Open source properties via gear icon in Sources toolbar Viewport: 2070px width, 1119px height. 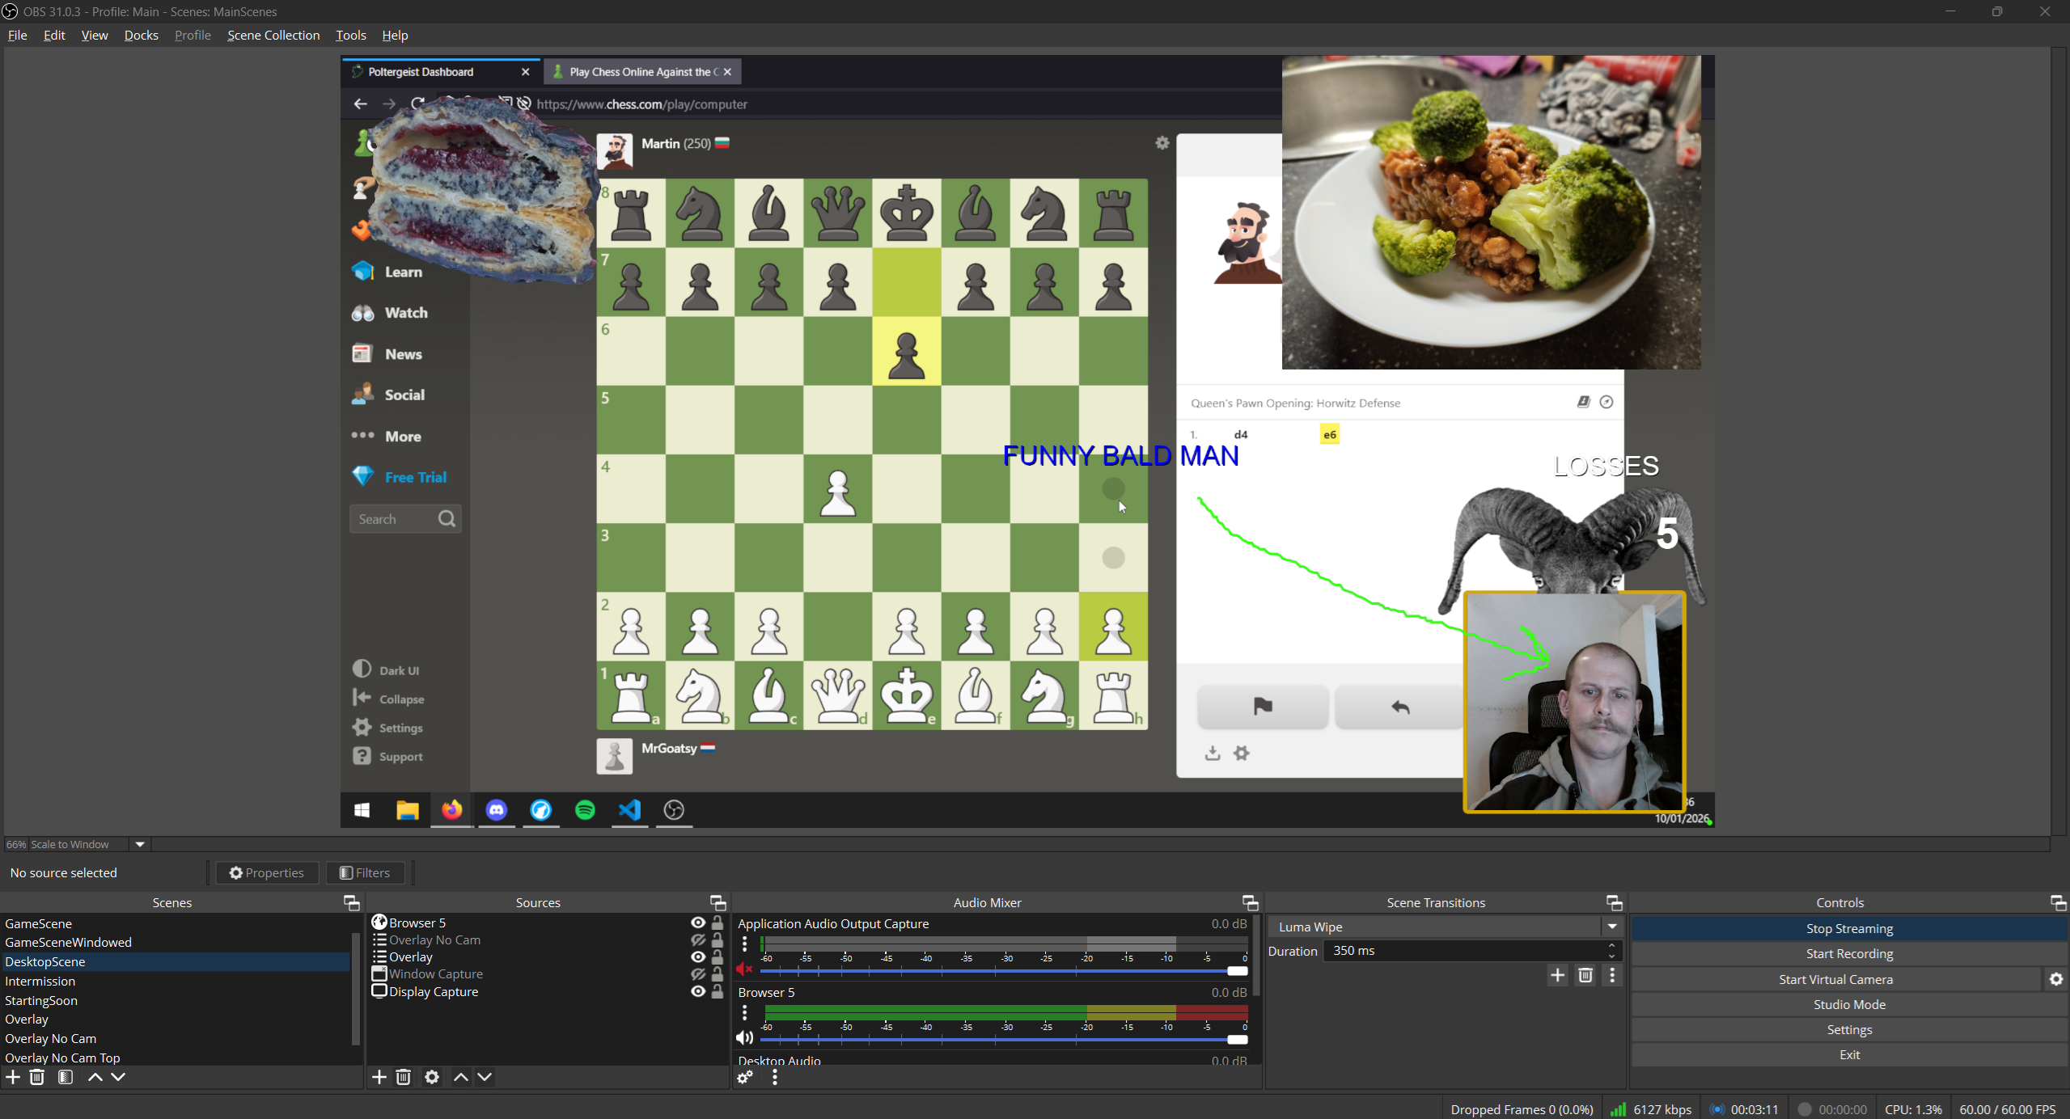[431, 1077]
